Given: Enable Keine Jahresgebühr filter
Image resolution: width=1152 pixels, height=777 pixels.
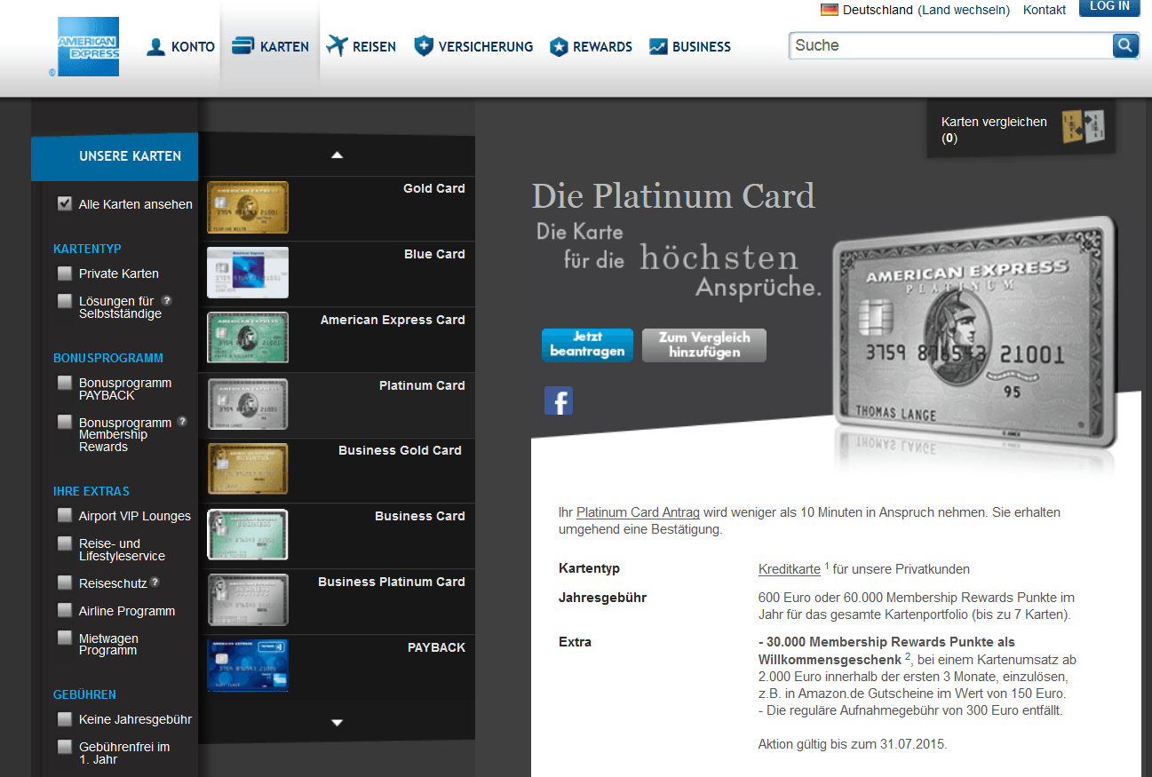Looking at the screenshot, I should (64, 718).
